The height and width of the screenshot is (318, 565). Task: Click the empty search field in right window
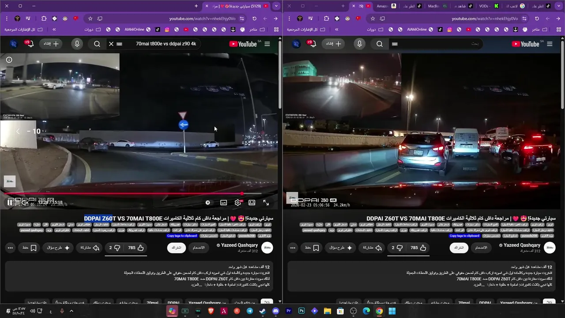pos(437,44)
